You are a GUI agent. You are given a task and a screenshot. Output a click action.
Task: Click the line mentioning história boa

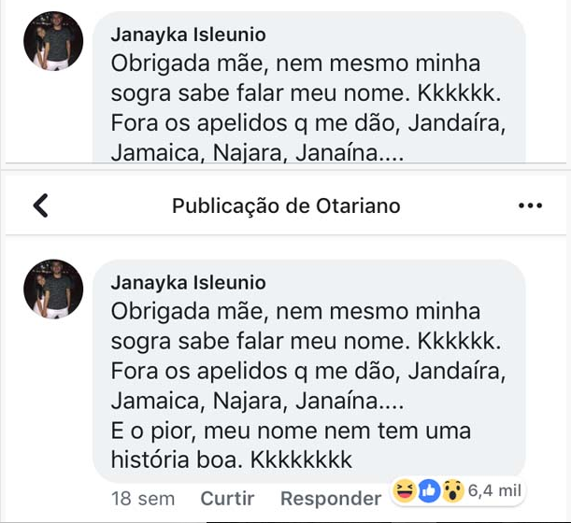point(231,459)
